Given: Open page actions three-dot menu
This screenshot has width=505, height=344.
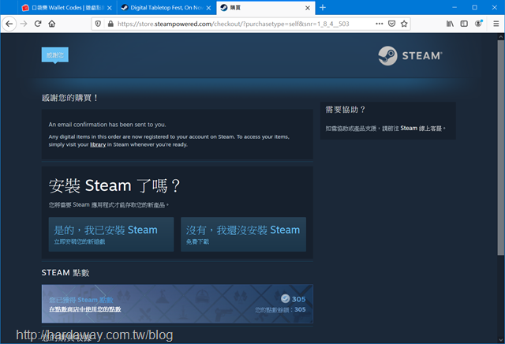Looking at the screenshot, I should [380, 24].
